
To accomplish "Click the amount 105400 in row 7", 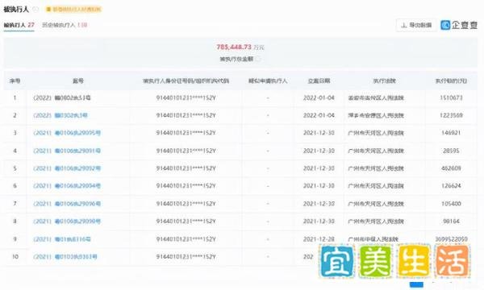I will pyautogui.click(x=451, y=204).
